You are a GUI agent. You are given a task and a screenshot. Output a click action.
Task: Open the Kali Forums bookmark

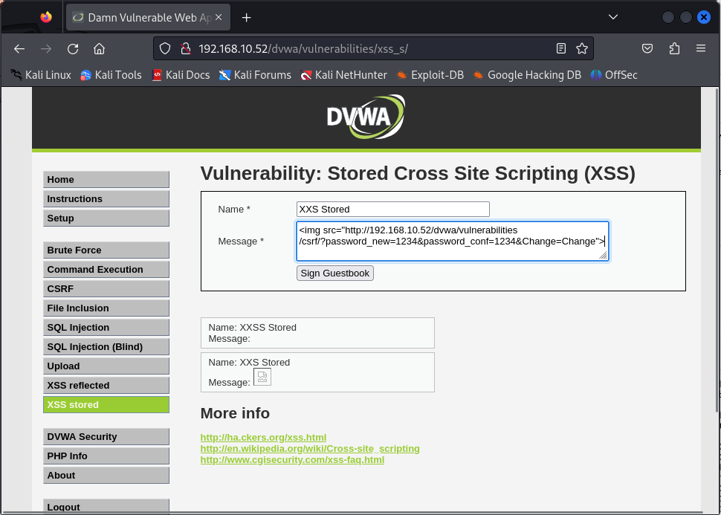pos(255,75)
